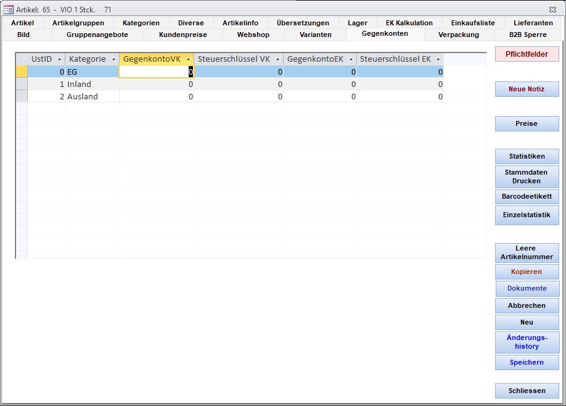
Task: Expand the GegenkontoVK column dropdown arrow
Action: pos(188,59)
